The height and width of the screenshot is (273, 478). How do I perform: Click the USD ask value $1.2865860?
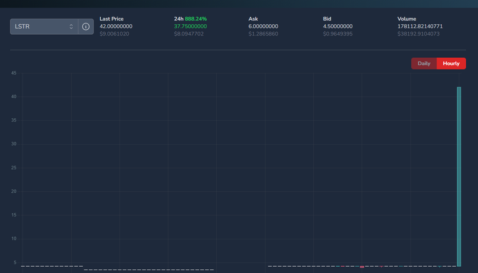(263, 34)
